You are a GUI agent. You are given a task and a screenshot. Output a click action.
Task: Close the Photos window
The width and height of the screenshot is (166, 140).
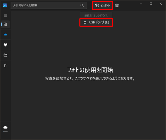coord(161,4)
